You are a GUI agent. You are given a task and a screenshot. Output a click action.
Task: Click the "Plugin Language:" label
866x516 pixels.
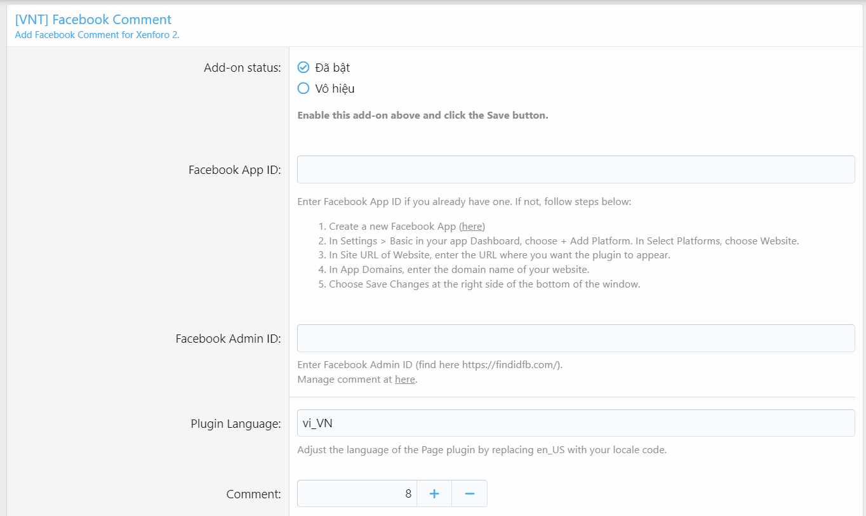236,424
